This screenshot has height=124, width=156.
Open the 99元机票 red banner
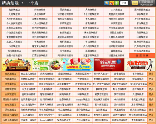click(109, 64)
